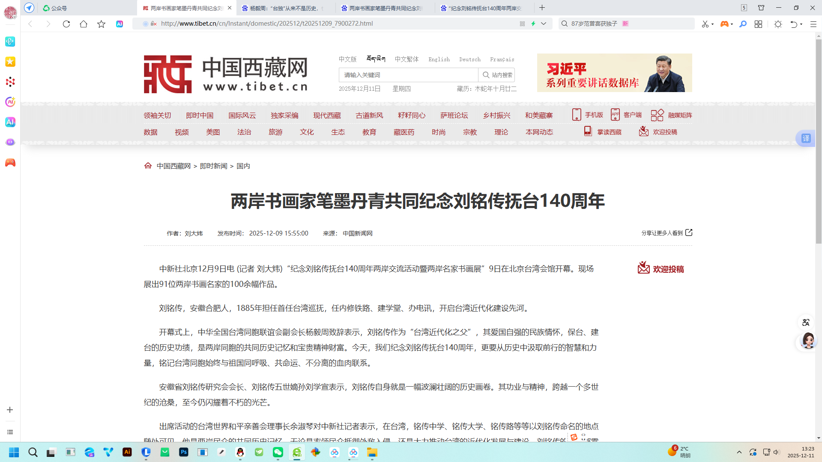
Task: Open the 独家采编 navigation menu item
Action: pyautogui.click(x=284, y=115)
